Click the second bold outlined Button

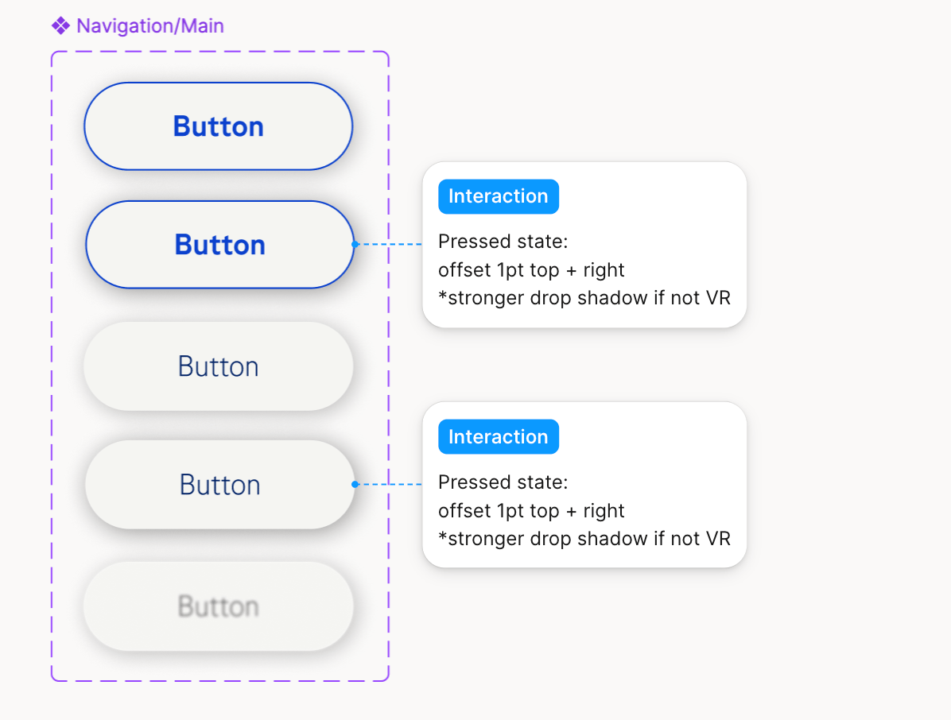click(x=220, y=244)
